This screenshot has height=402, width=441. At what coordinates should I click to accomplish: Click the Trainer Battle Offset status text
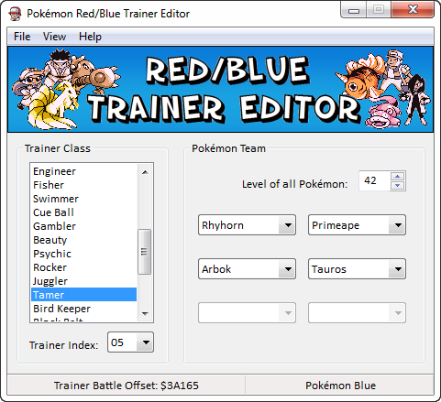click(x=127, y=386)
